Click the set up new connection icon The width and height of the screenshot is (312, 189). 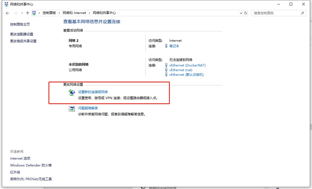click(72, 93)
